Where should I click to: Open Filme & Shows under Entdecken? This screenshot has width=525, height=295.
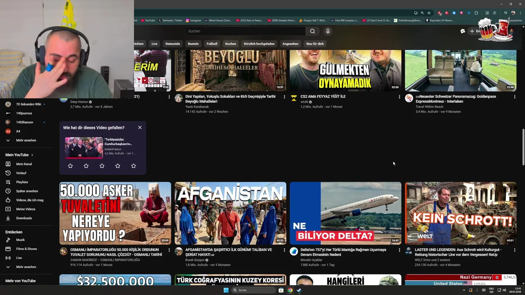click(x=26, y=249)
